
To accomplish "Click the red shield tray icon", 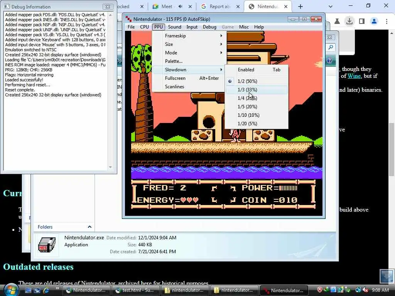I will (x=319, y=290).
